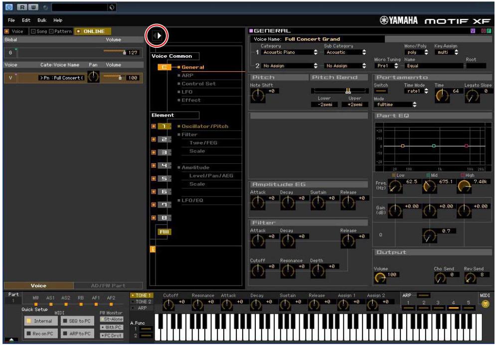Image resolution: width=496 pixels, height=345 pixels.
Task: Toggle element 1 on/off checkbox
Action: click(154, 126)
